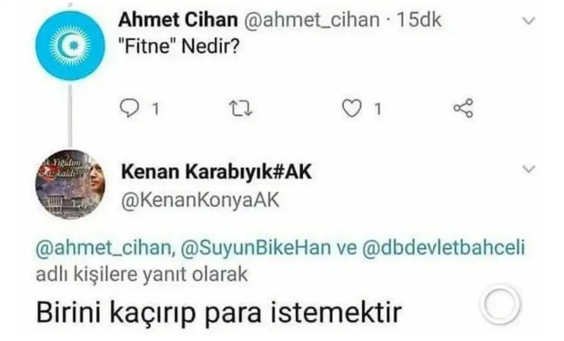
Task: Share the "Fitne" Nedir? tweet
Action: pos(463,109)
